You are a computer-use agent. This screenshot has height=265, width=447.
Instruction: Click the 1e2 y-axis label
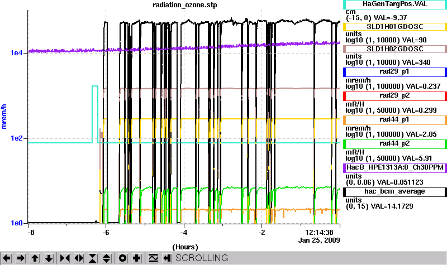coord(16,138)
